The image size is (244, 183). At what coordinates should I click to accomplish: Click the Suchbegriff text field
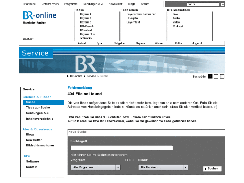122,148
